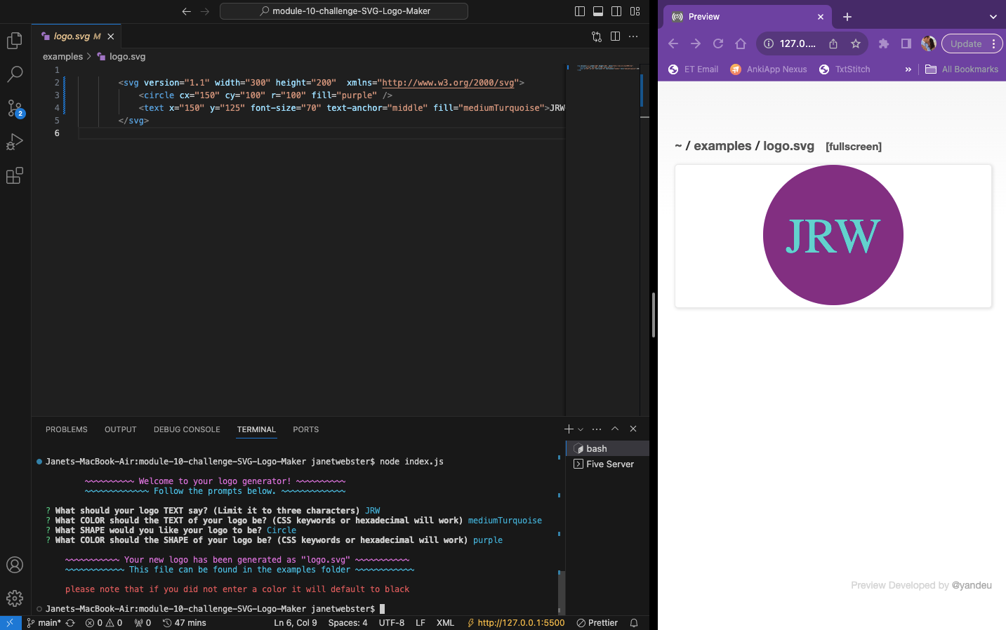The width and height of the screenshot is (1006, 630).
Task: Share the page from the address bar
Action: click(833, 43)
